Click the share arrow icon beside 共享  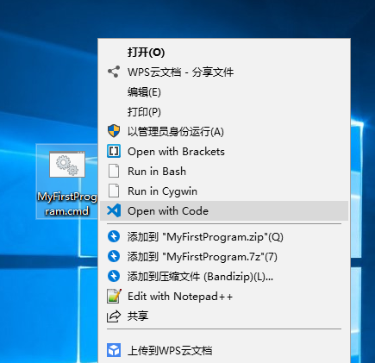click(114, 316)
